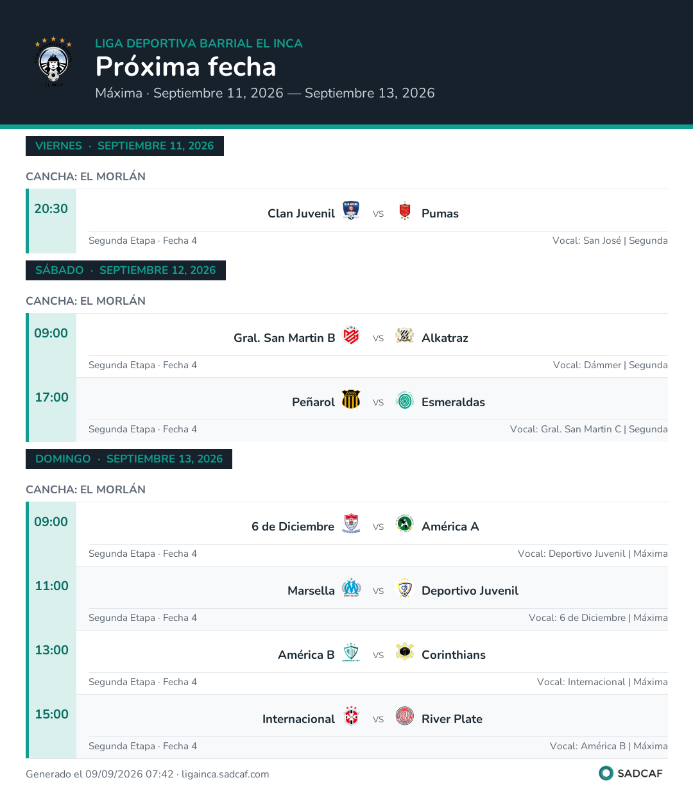Click the Alkatraz team crest

[405, 335]
